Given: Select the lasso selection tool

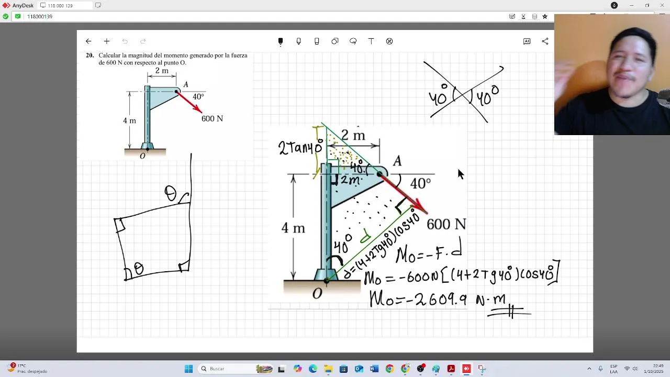Looking at the screenshot, I should [353, 41].
